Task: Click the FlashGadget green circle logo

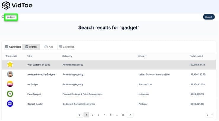Action: click(10, 94)
